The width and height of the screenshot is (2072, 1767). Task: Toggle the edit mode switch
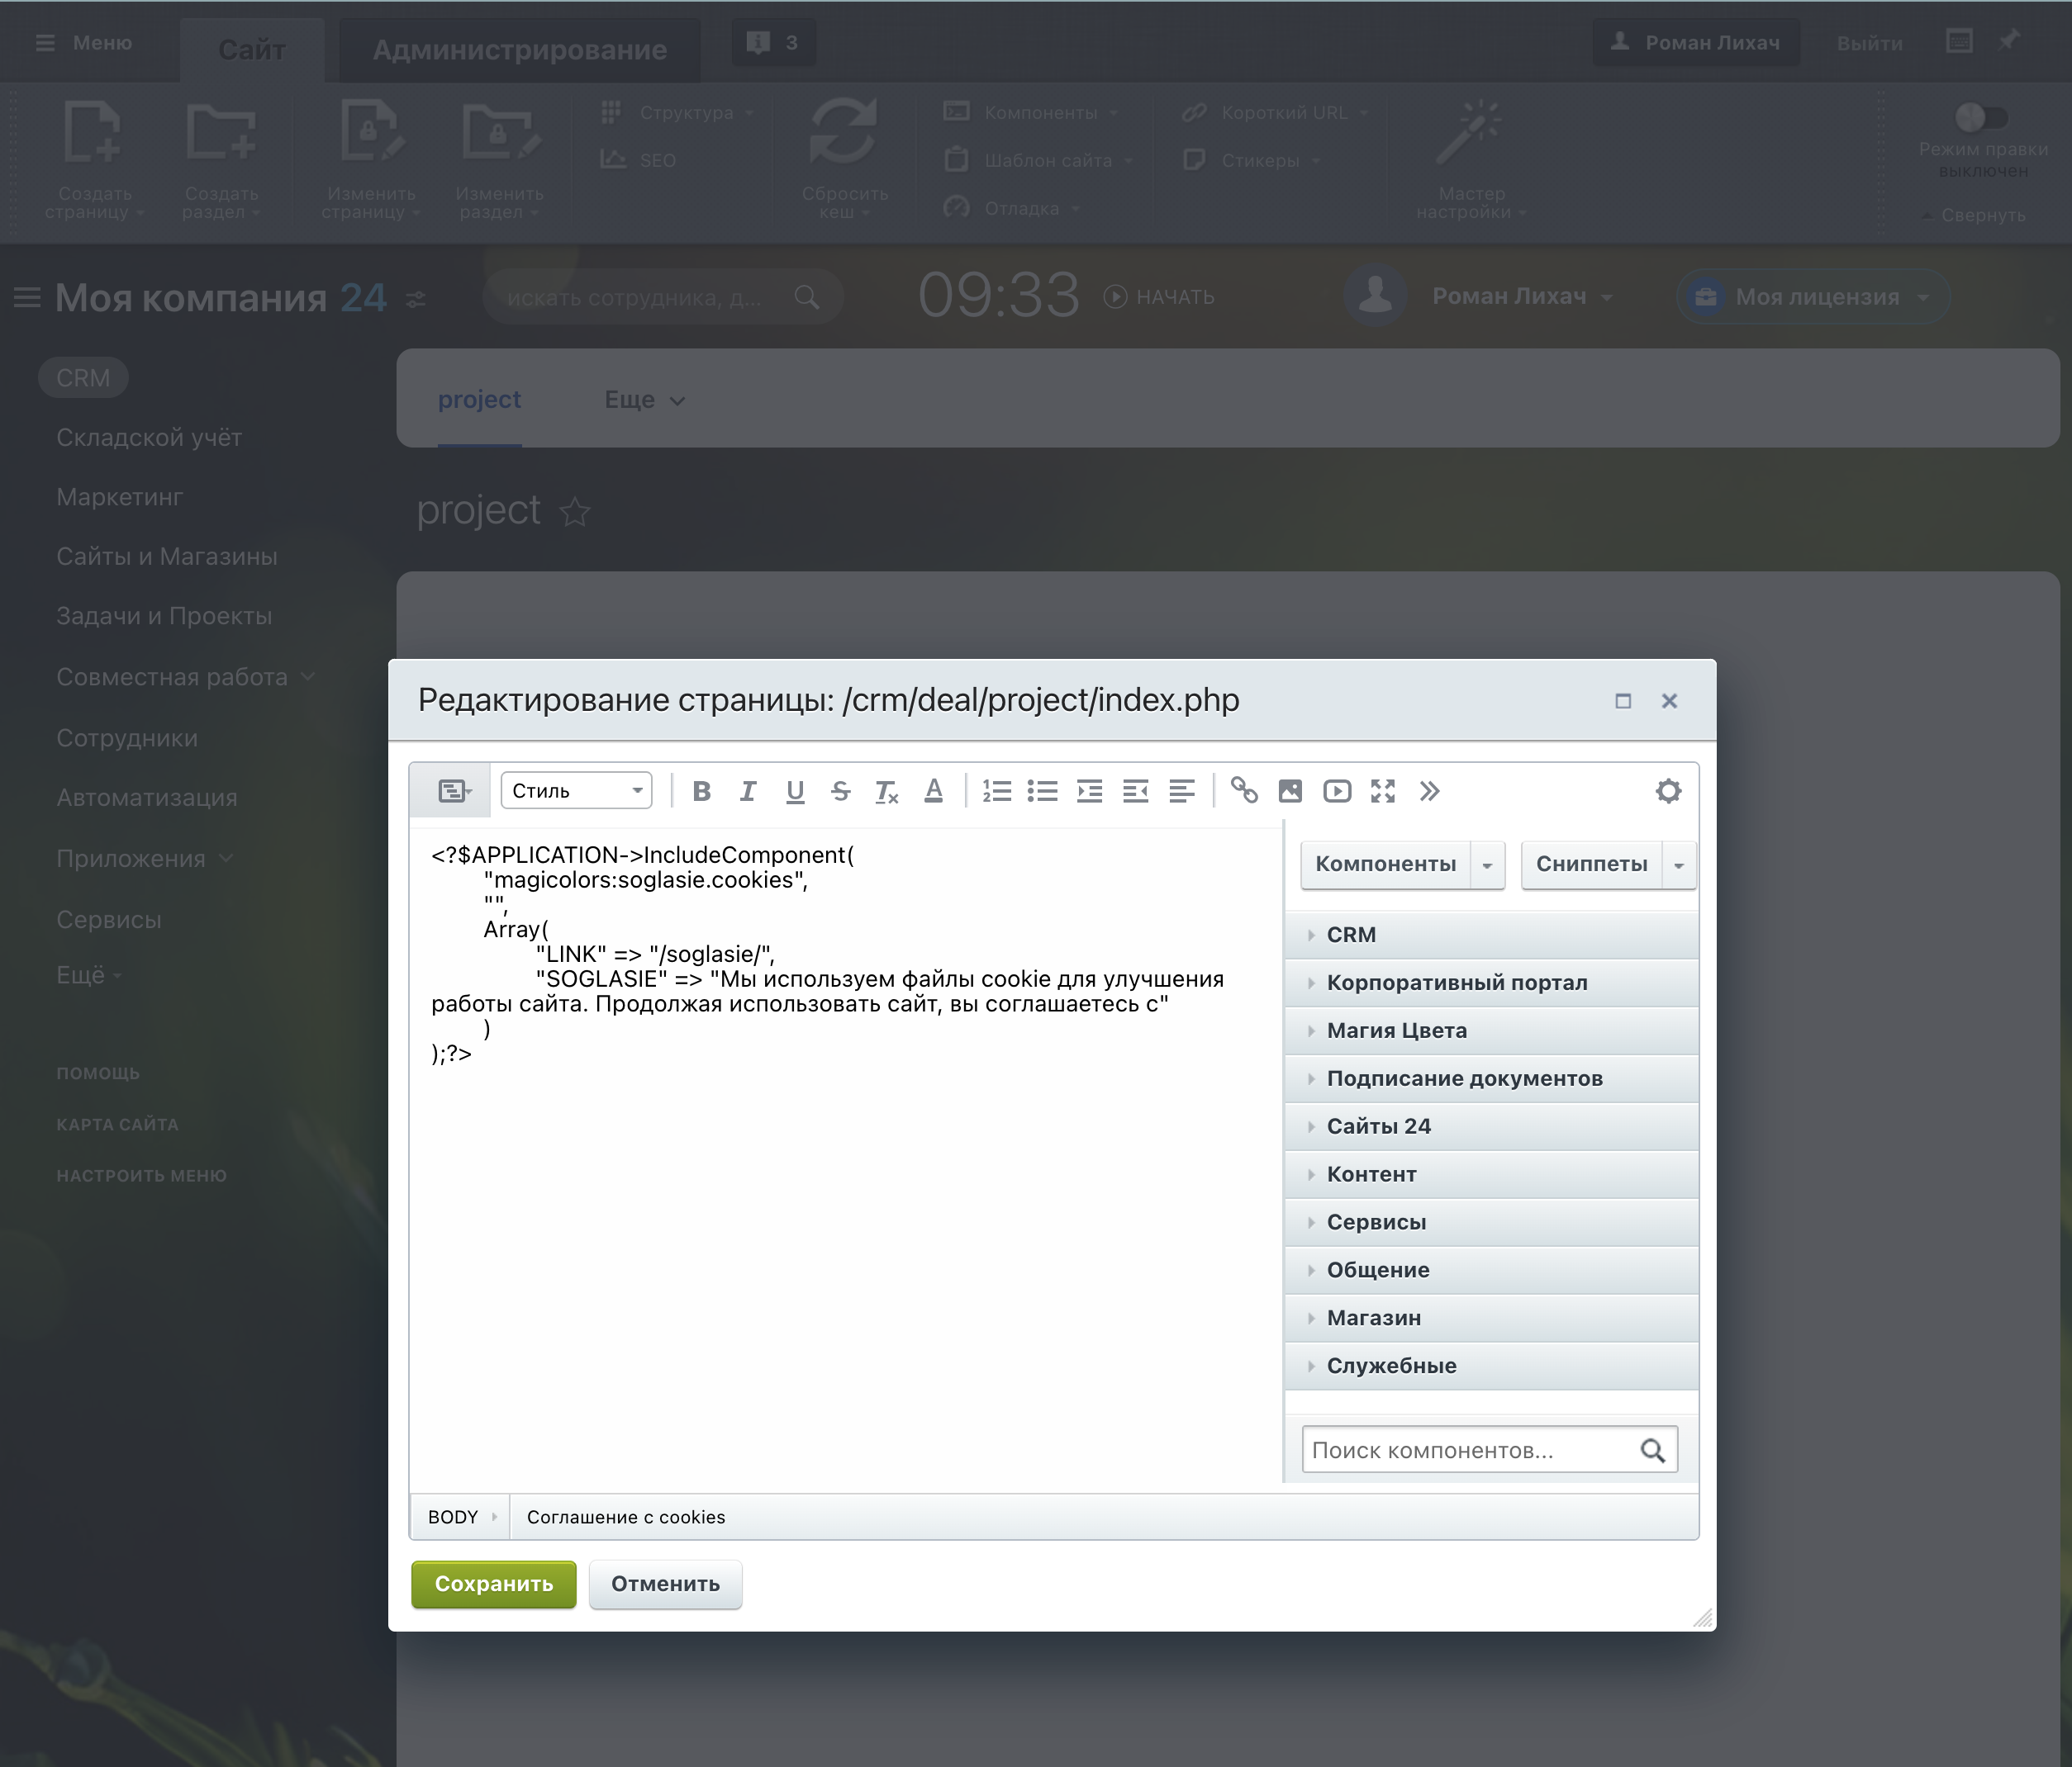pyautogui.click(x=1981, y=118)
